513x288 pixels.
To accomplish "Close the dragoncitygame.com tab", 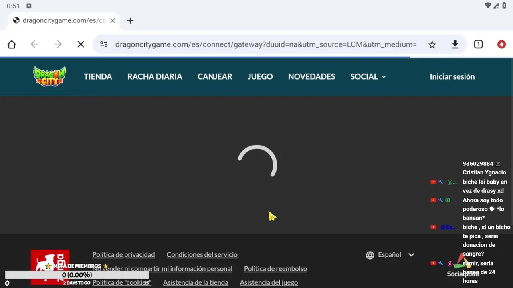I will tap(113, 20).
